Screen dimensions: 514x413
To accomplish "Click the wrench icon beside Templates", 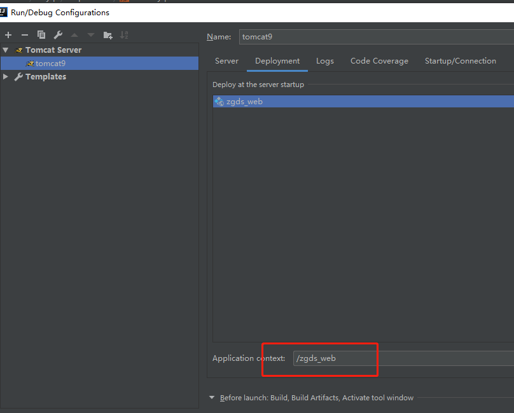I will coord(18,77).
